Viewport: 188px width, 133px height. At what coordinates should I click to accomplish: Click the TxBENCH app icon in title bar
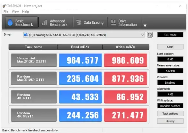pyautogui.click(x=4, y=6)
